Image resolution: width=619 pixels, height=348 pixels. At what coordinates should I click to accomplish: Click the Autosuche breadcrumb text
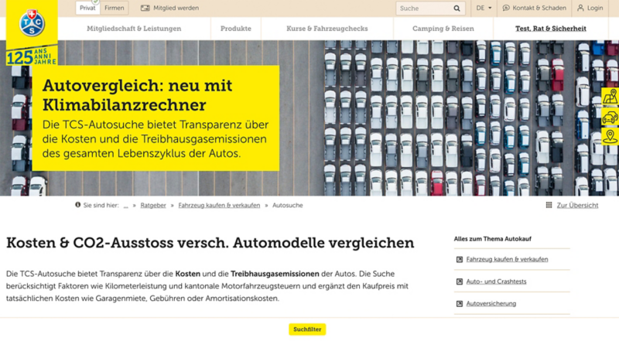click(x=287, y=205)
